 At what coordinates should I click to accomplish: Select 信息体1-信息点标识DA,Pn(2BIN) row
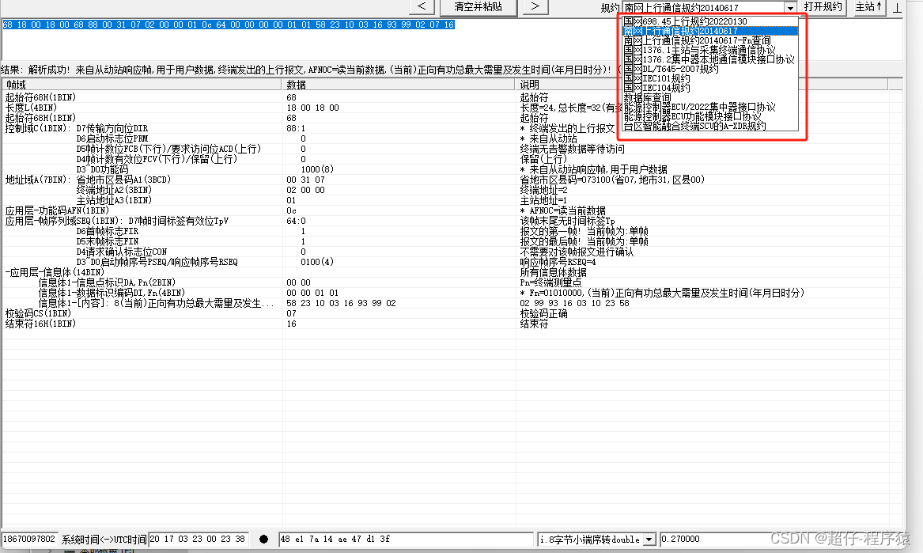452,282
